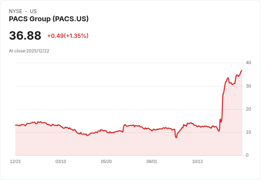
Task: Click the PACS Group (PACS.US) title
Action: coord(49,19)
